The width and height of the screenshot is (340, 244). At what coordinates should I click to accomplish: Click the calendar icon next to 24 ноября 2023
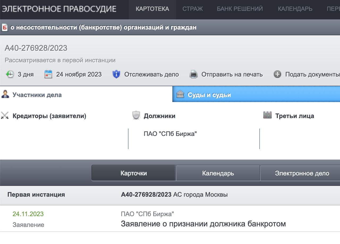tap(48, 74)
